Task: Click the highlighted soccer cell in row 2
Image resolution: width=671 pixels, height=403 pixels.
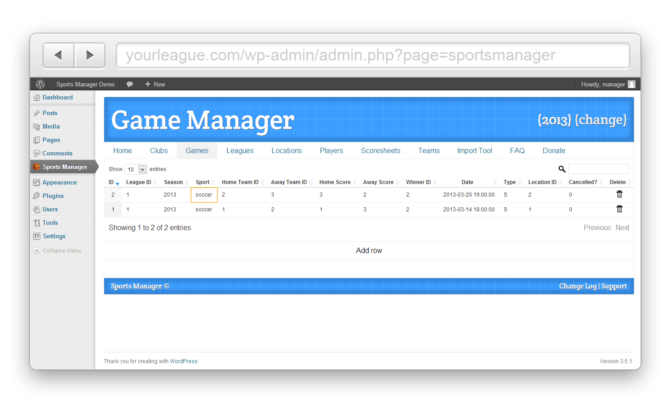Action: [204, 195]
